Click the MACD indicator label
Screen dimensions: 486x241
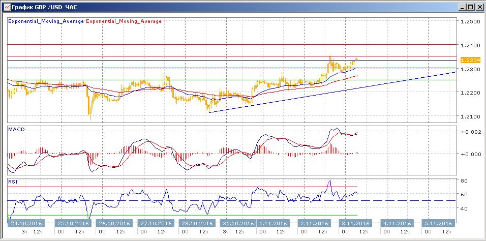coord(17,129)
